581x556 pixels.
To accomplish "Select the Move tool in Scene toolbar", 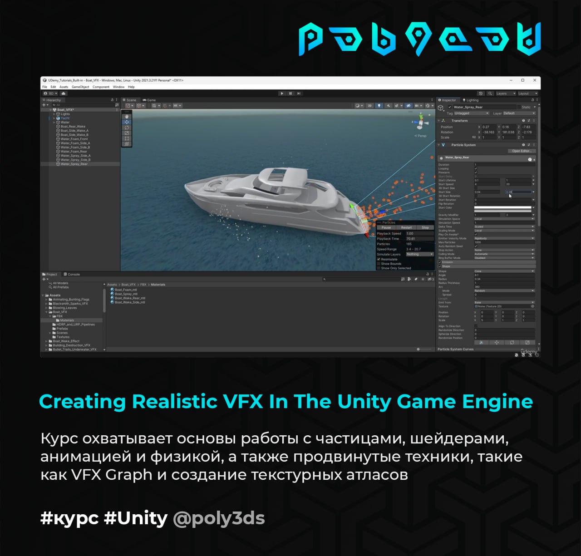I will point(127,122).
